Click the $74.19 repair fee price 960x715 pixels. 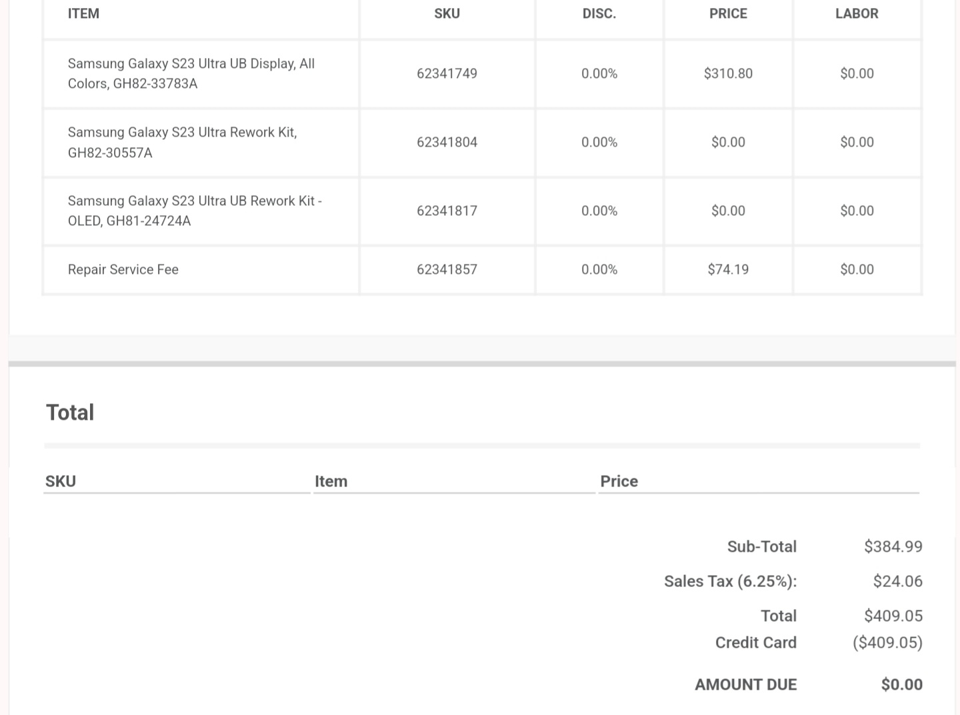[x=728, y=269]
